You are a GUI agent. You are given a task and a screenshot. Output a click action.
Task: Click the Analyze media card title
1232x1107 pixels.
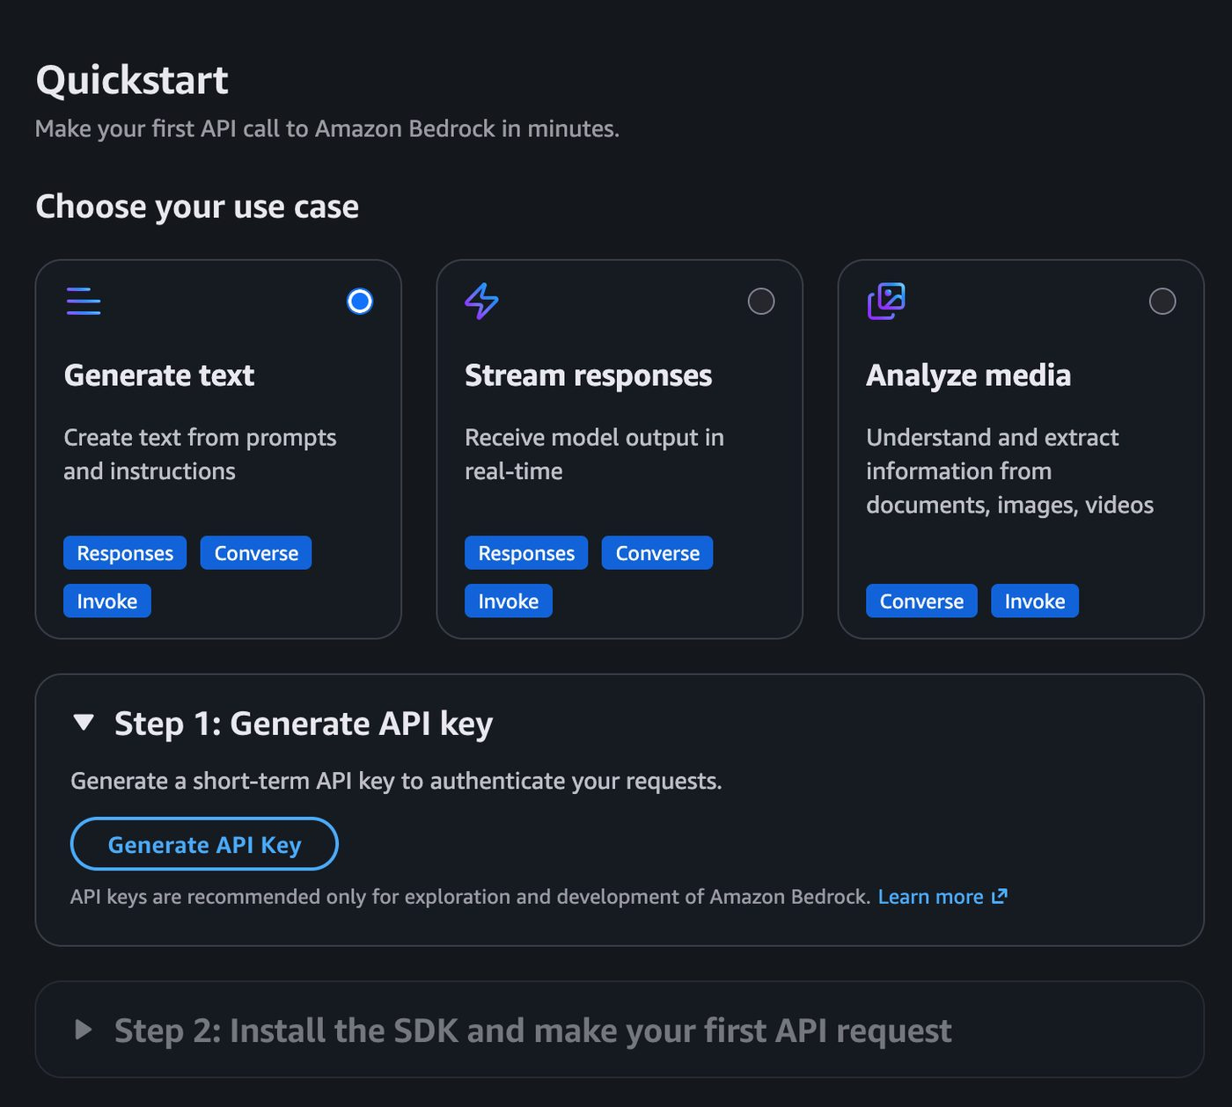969,375
